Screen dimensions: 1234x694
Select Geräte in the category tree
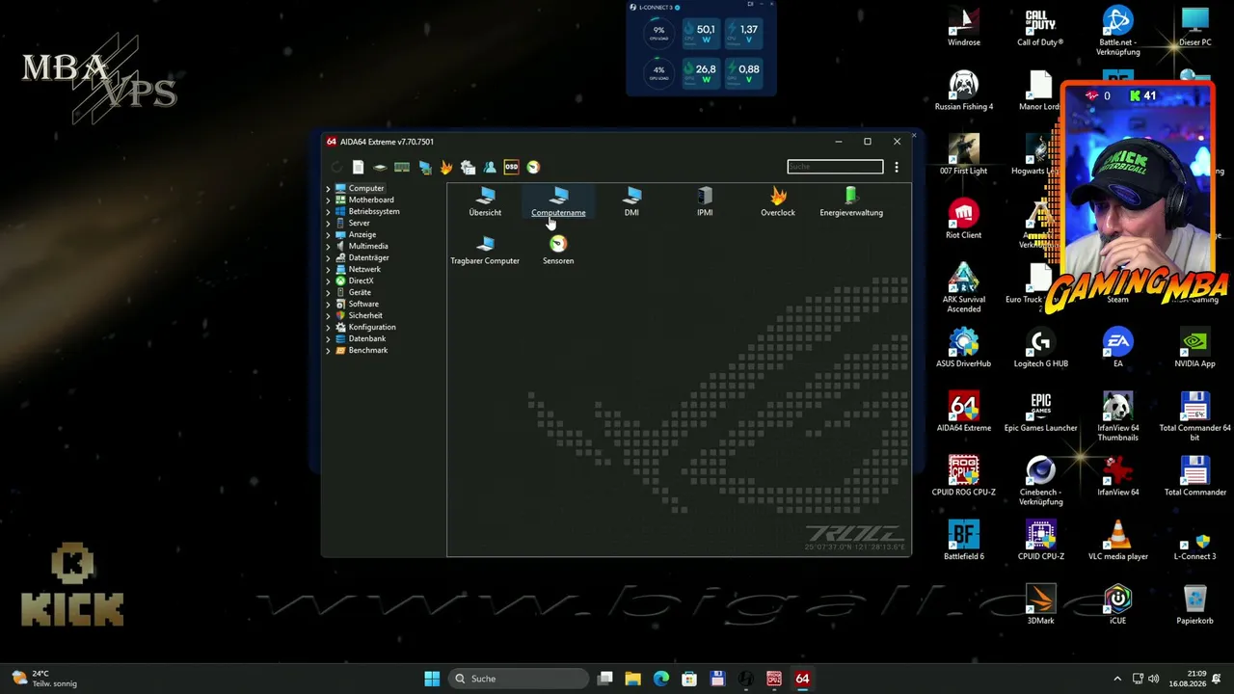(x=360, y=292)
